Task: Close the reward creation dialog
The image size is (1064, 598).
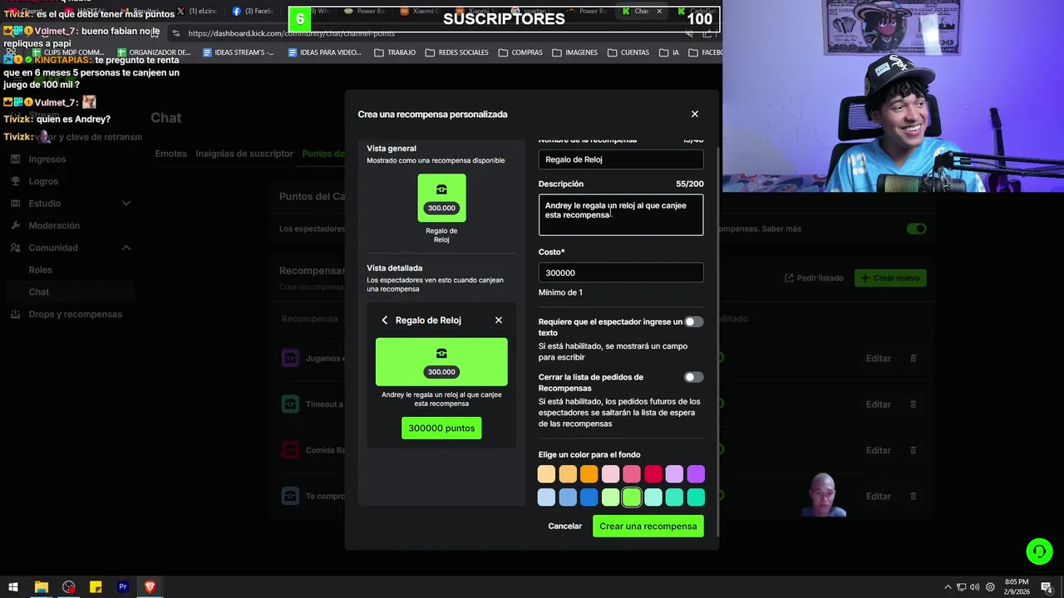Action: [695, 114]
